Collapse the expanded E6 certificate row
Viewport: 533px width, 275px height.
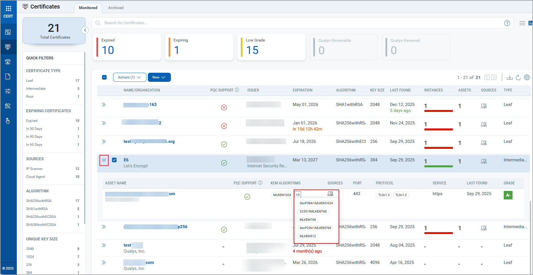104,160
